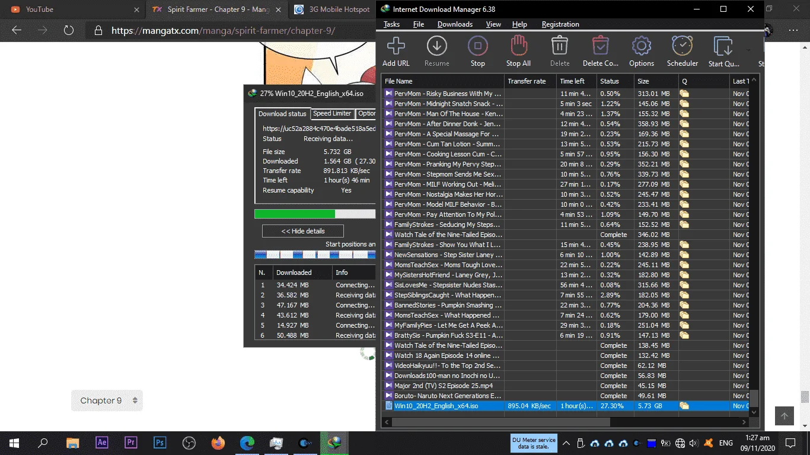Viewport: 810px width, 455px height.
Task: Select connection number 1 row in the details list
Action: 315,285
